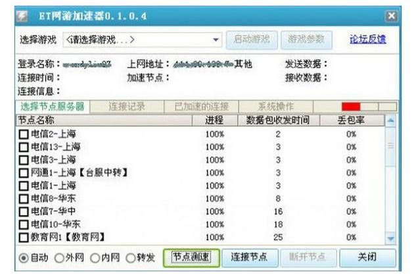Click the 连接信息 label

tap(39, 91)
